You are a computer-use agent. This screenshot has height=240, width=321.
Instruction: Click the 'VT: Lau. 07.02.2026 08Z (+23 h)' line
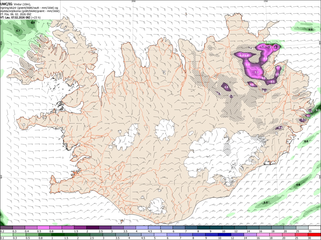(20, 17)
